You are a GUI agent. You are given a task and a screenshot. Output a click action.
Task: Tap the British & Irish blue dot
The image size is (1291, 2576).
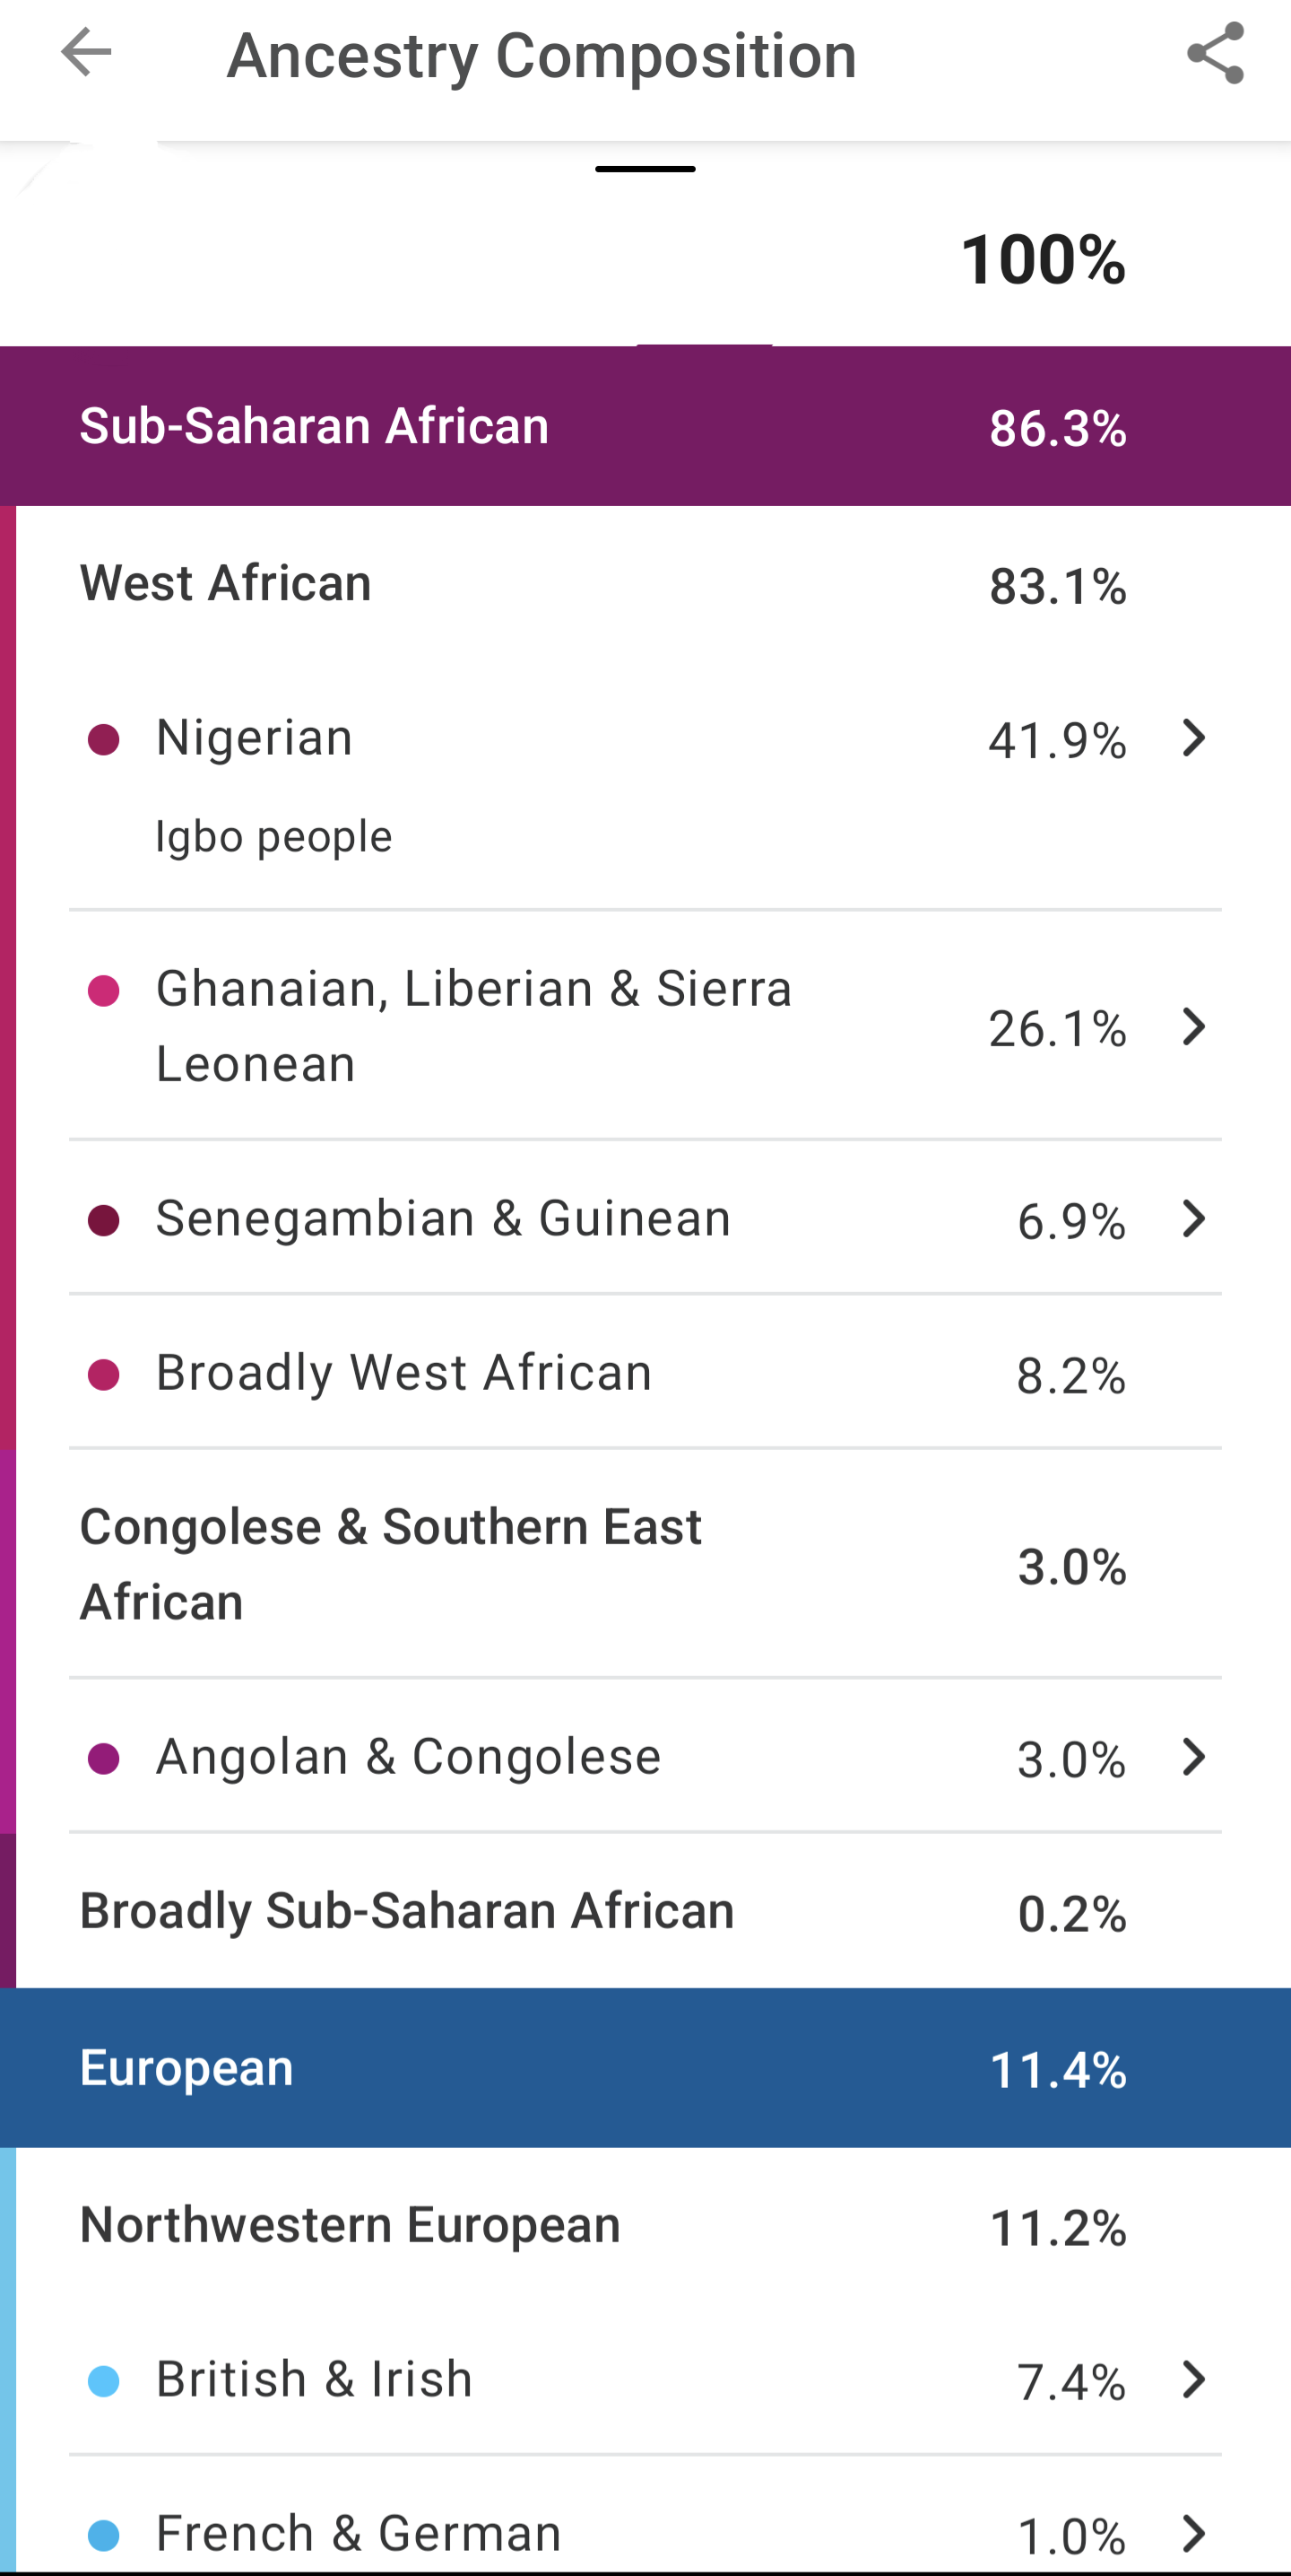[x=104, y=2381]
